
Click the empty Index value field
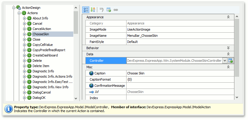tap(180, 98)
